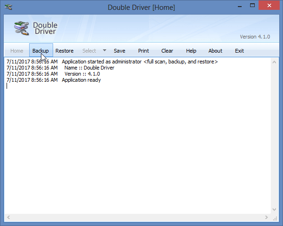Screen dimensions: 283x226
Task: Click the log line 'Name :: Double Driver'
Action: pos(61,68)
